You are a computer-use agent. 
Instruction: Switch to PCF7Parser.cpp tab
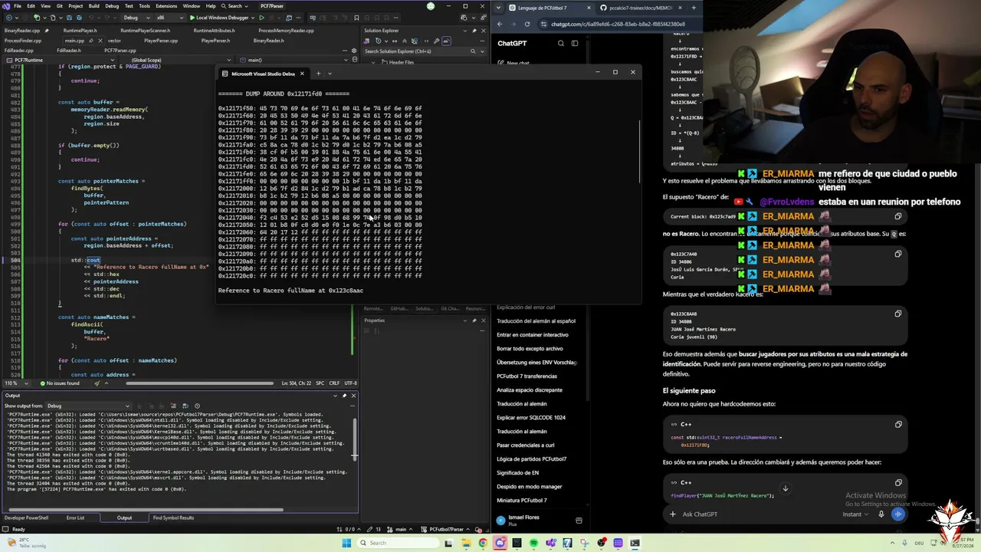[x=120, y=51]
